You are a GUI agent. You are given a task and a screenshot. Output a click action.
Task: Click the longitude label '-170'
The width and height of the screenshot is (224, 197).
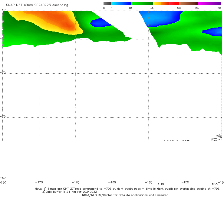click(x=76, y=182)
